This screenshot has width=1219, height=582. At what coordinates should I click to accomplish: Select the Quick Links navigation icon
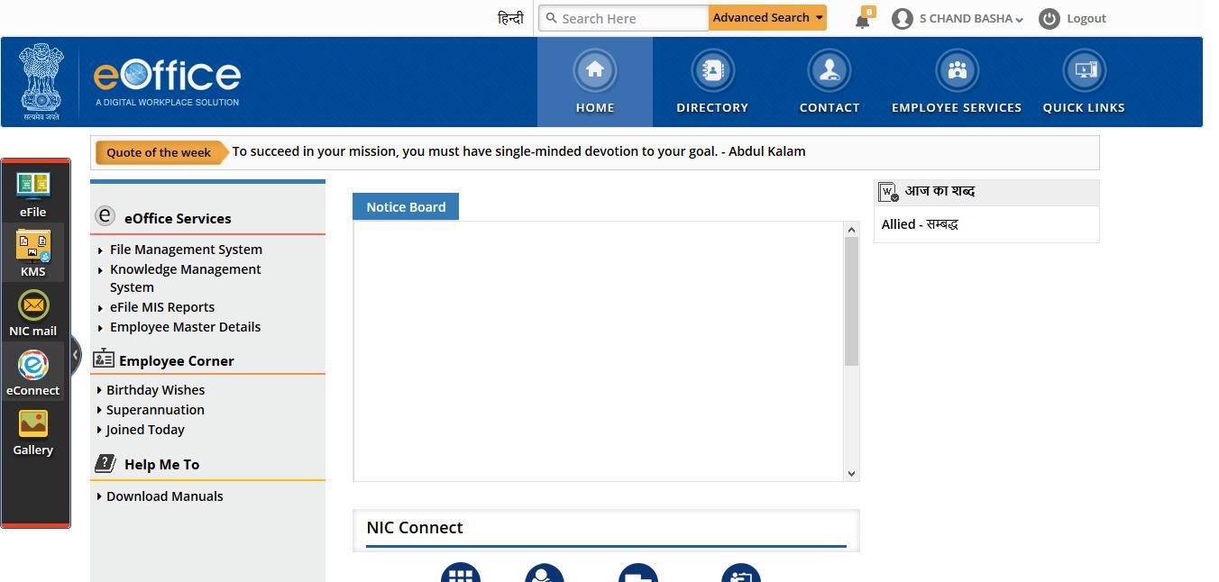point(1084,81)
